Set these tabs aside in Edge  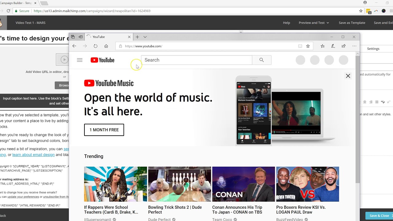pyautogui.click(x=80, y=37)
